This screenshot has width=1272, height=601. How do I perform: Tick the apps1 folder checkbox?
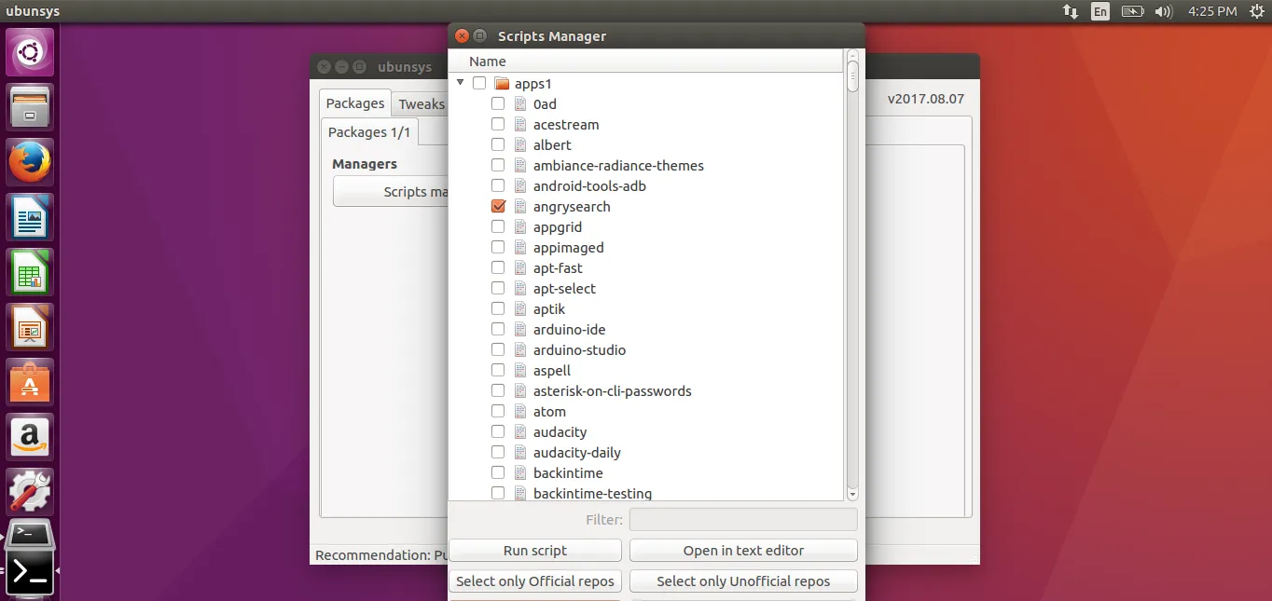pyautogui.click(x=479, y=84)
